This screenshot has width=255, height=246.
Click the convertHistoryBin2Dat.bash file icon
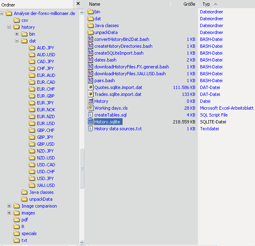pos(90,39)
